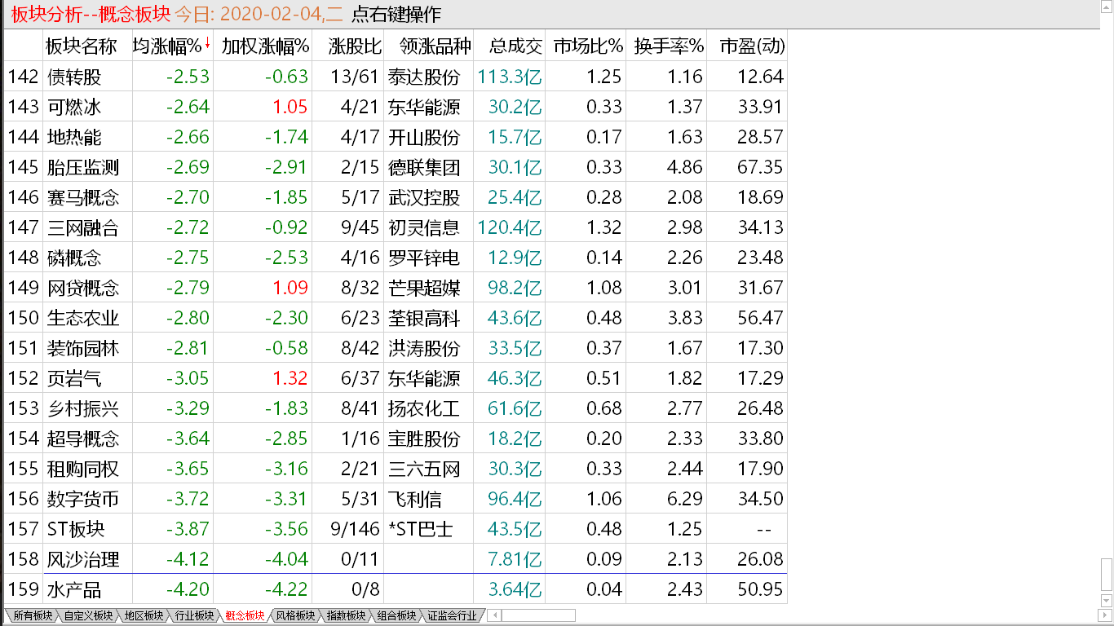
Task: Click the bottom-right scroll-right arrow
Action: coord(1107,615)
